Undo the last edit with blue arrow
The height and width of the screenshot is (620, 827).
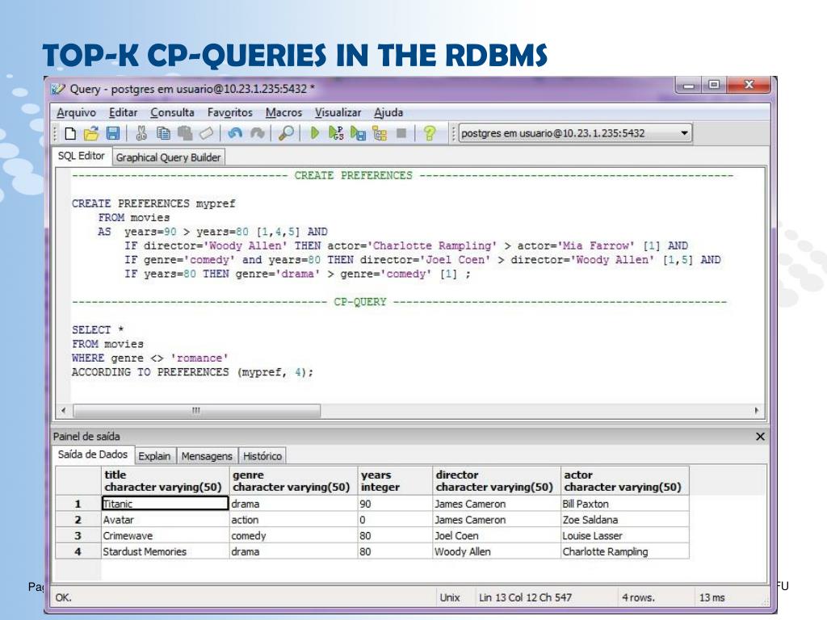235,134
